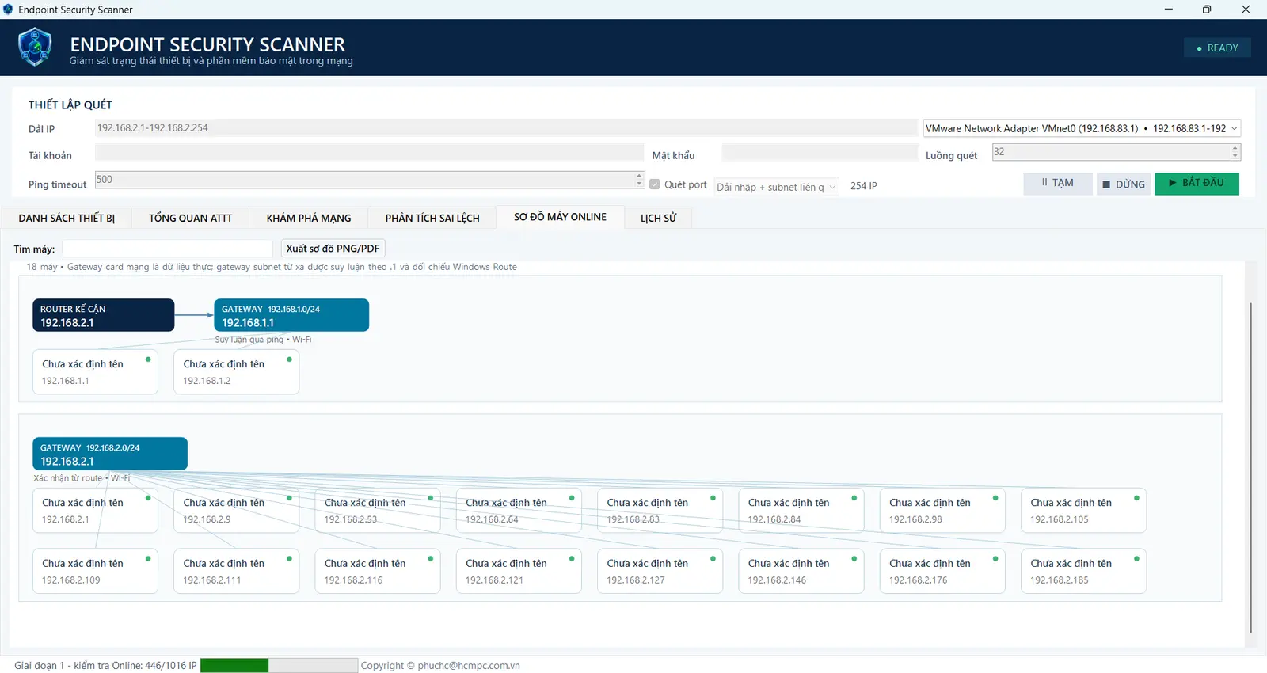Select device card 192.168.2.105
Image resolution: width=1267 pixels, height=673 pixels.
(x=1084, y=511)
